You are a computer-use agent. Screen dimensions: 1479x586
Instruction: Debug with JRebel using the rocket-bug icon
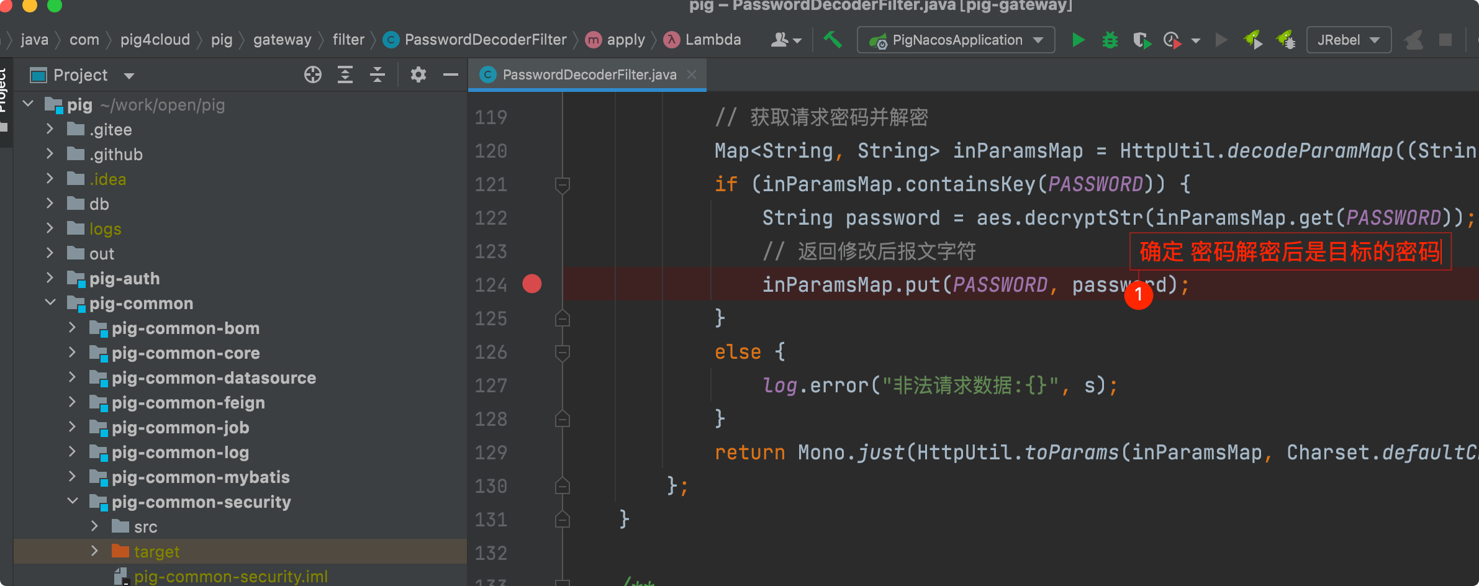click(1285, 40)
